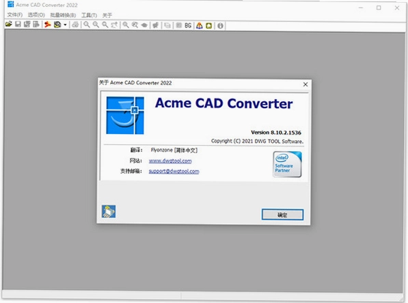The width and height of the screenshot is (408, 303).
Task: Close the About Acme CAD Converter dialog
Action: click(305, 84)
